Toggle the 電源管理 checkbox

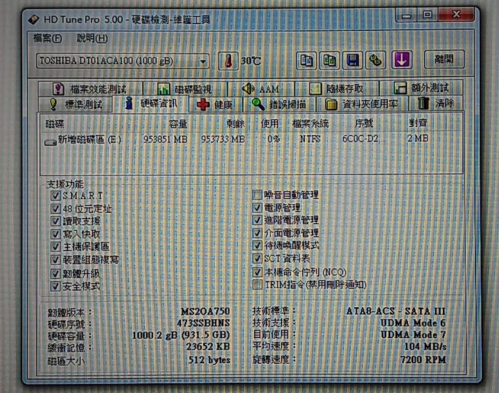[257, 207]
